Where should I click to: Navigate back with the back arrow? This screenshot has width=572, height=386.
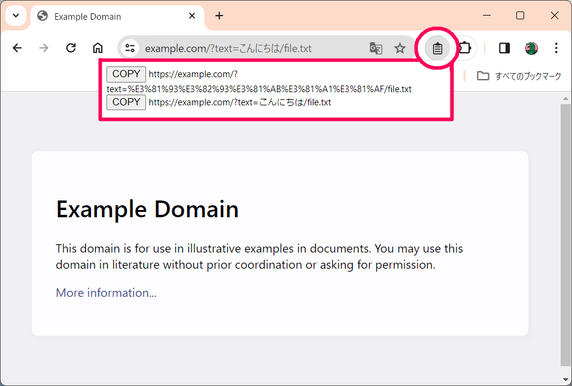(x=17, y=48)
